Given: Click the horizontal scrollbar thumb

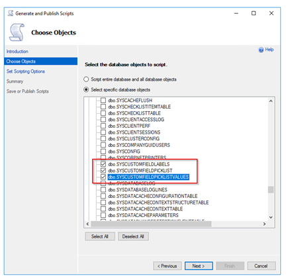Looking at the screenshot, I should point(151,224).
